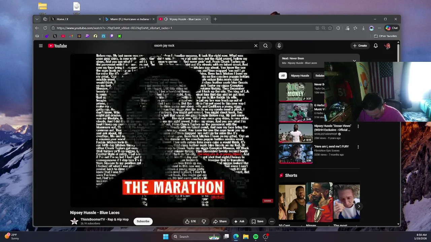Open more actions ellipsis under the video

tap(272, 221)
